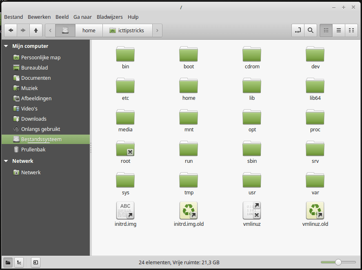Select the tmp folder icon
Image resolution: width=362 pixels, height=270 pixels.
(189, 180)
